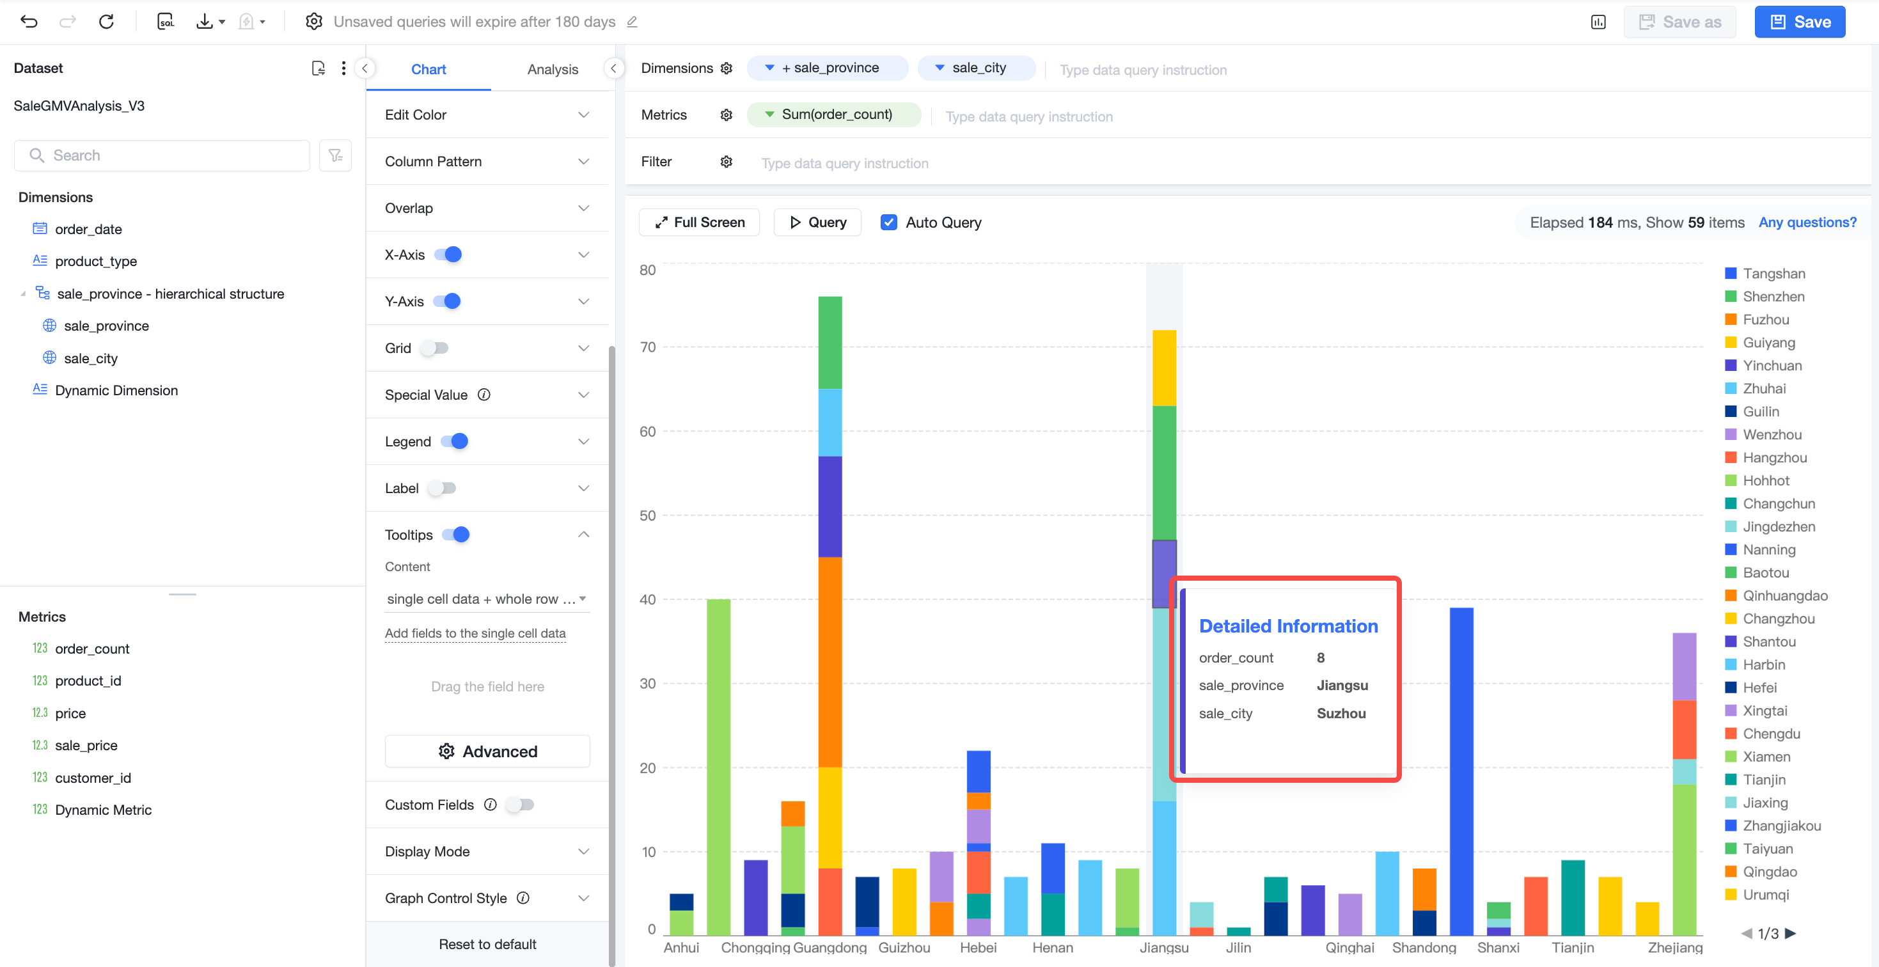Disable the Legend toggle
Image resolution: width=1879 pixels, height=967 pixels.
click(455, 441)
